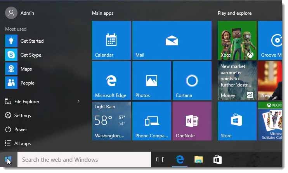This screenshot has height=173, width=288.
Task: Click the Admin account name
Action: click(x=27, y=13)
